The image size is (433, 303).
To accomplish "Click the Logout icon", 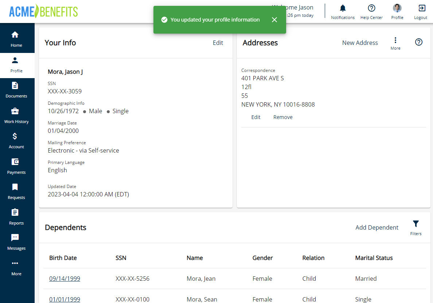I will point(421,8).
